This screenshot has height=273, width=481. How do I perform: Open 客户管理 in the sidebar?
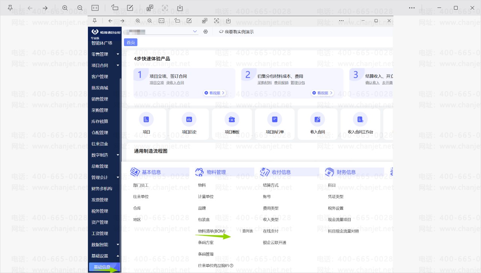(x=100, y=76)
